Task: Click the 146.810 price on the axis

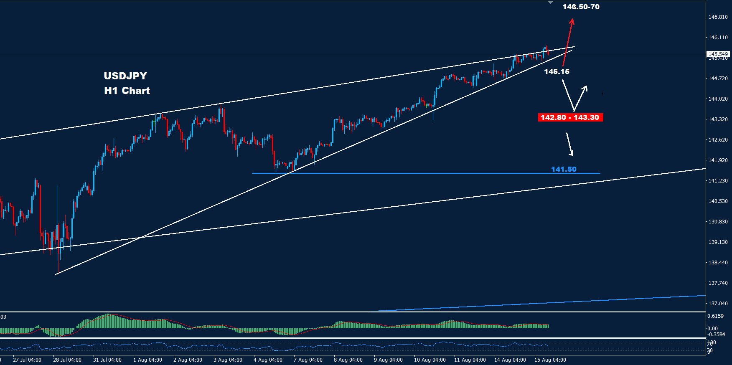Action: [x=718, y=17]
